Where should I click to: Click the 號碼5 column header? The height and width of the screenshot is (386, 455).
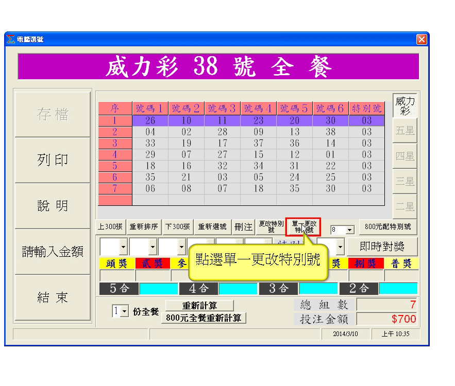point(295,109)
